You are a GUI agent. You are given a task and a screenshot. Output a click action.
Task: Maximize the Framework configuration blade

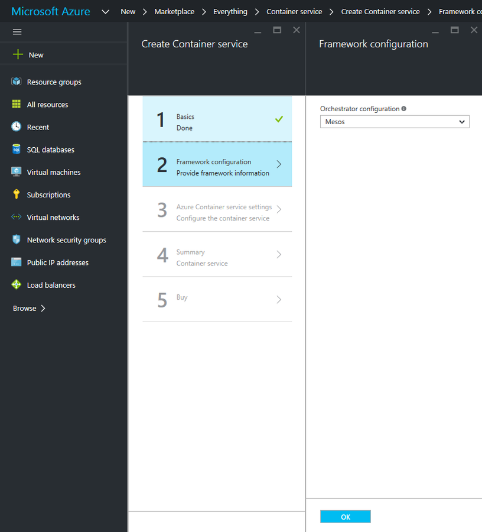click(455, 30)
